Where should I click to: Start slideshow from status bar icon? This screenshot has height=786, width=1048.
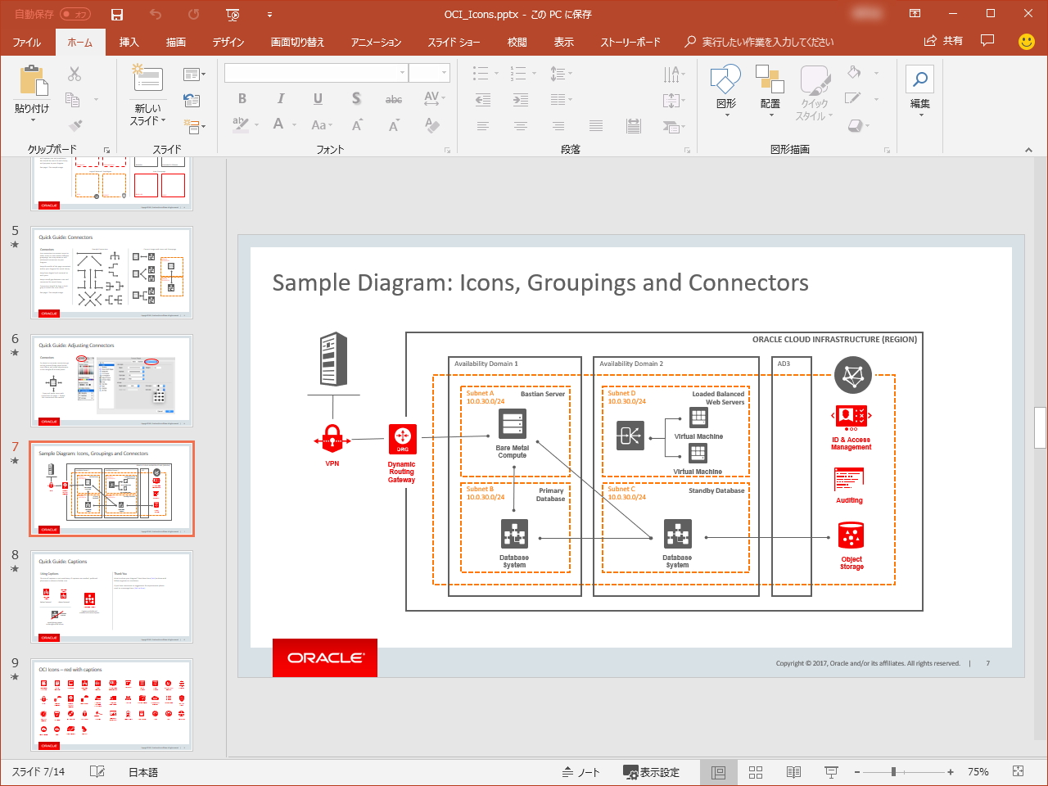tap(831, 772)
